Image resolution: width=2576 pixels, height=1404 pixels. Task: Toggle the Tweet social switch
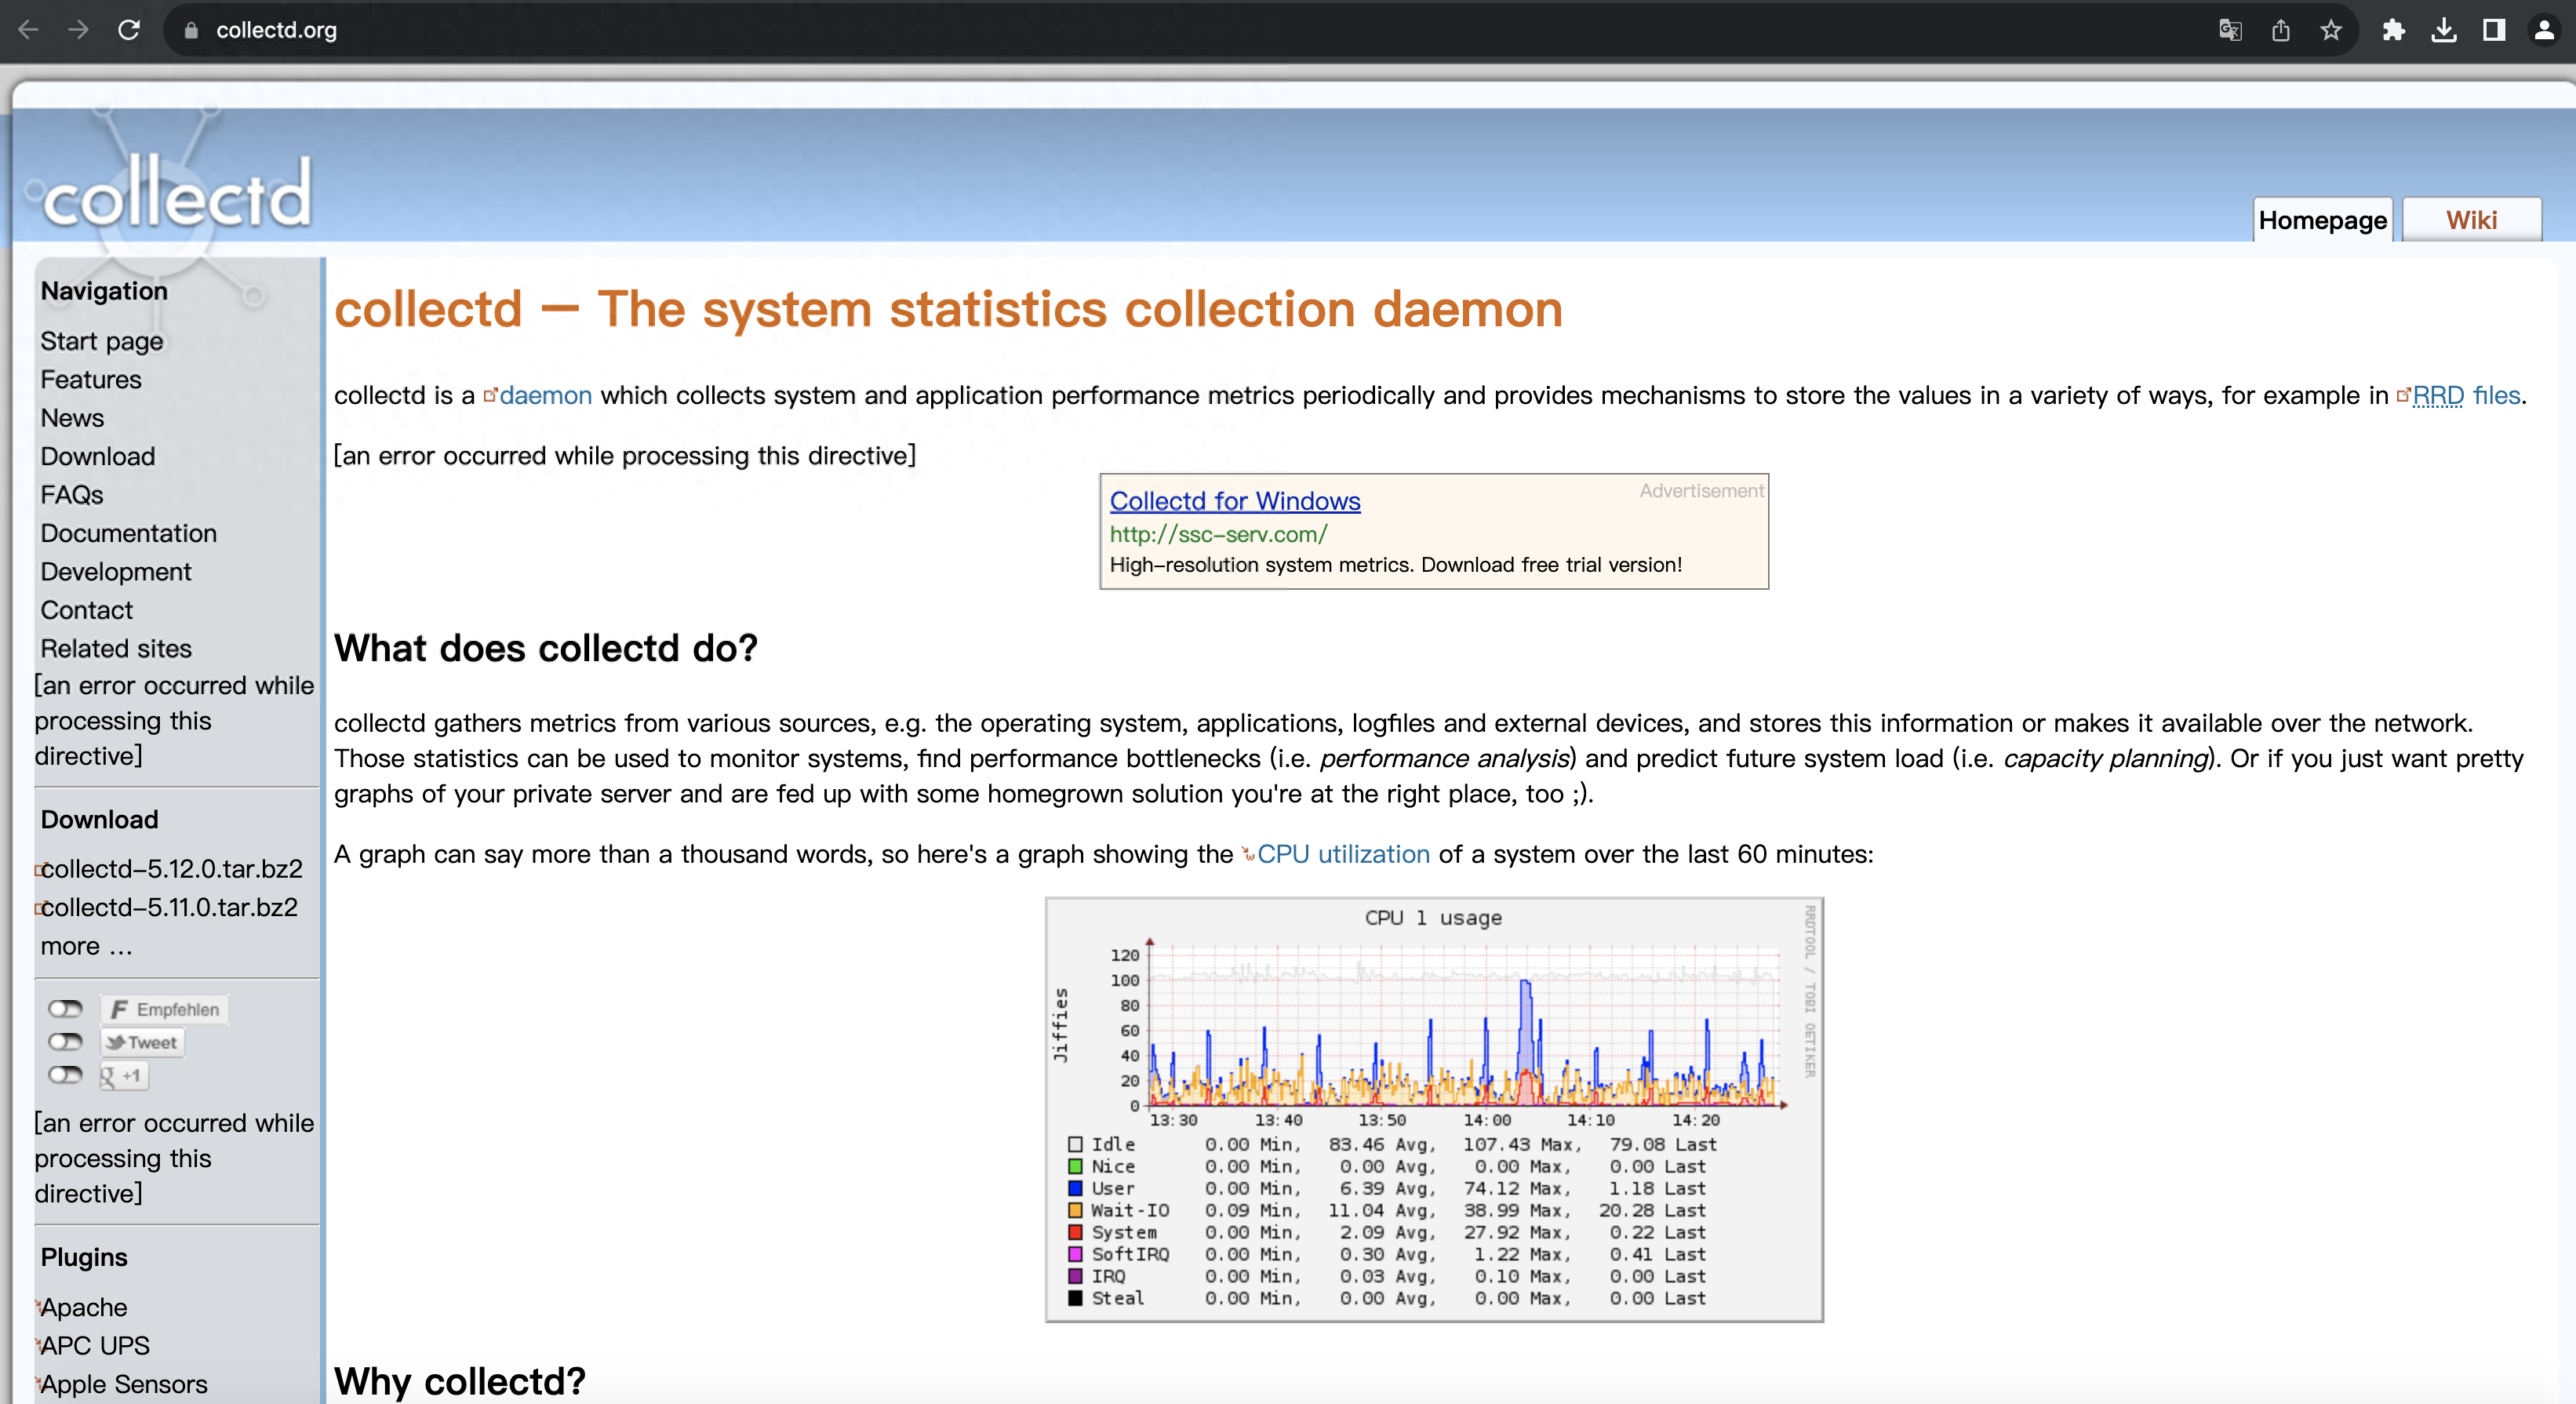point(66,1042)
